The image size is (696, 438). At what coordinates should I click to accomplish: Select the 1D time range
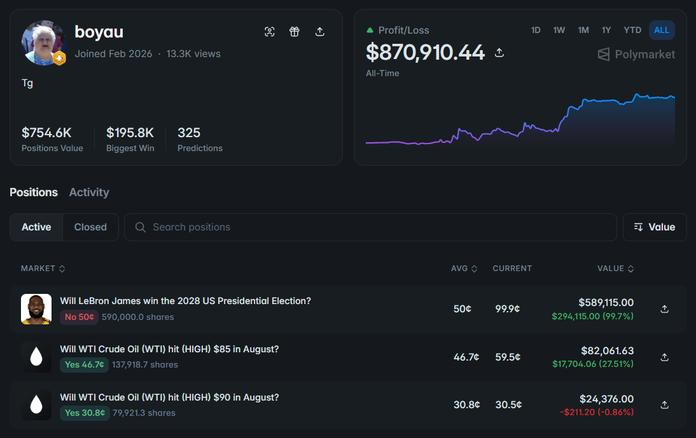(x=536, y=30)
